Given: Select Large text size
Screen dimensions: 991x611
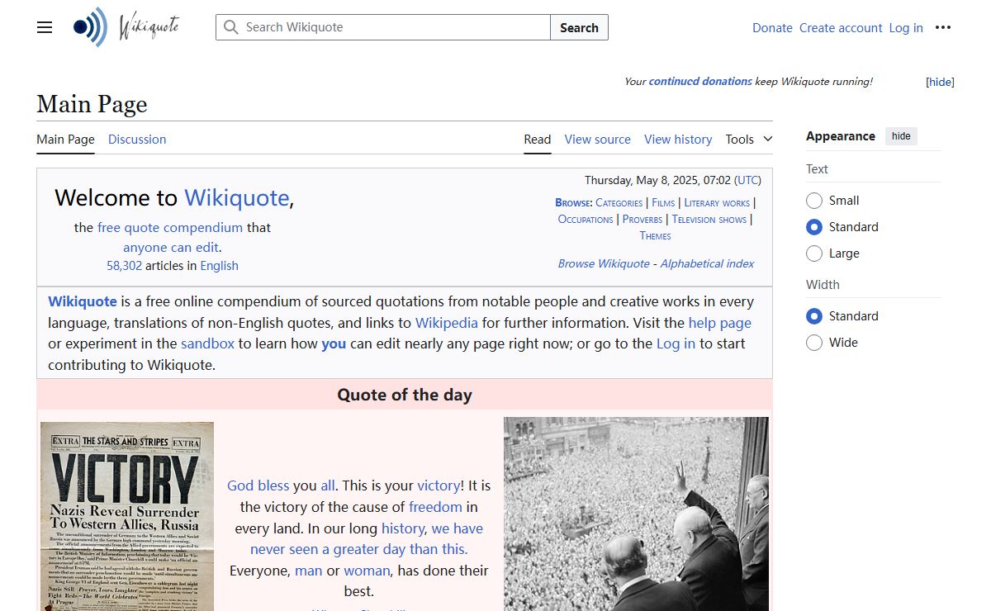Looking at the screenshot, I should click(x=814, y=253).
